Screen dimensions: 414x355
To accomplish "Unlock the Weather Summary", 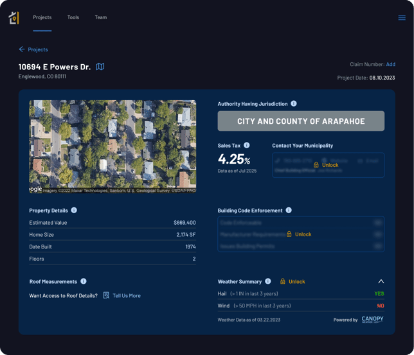I will (x=297, y=282).
